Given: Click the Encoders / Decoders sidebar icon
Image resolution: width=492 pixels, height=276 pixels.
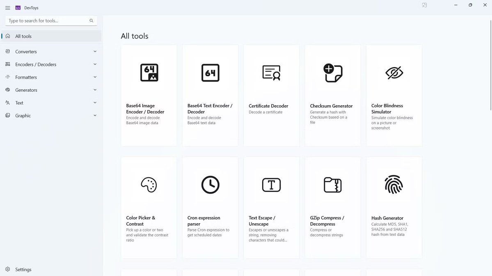Looking at the screenshot, I should pos(8,64).
